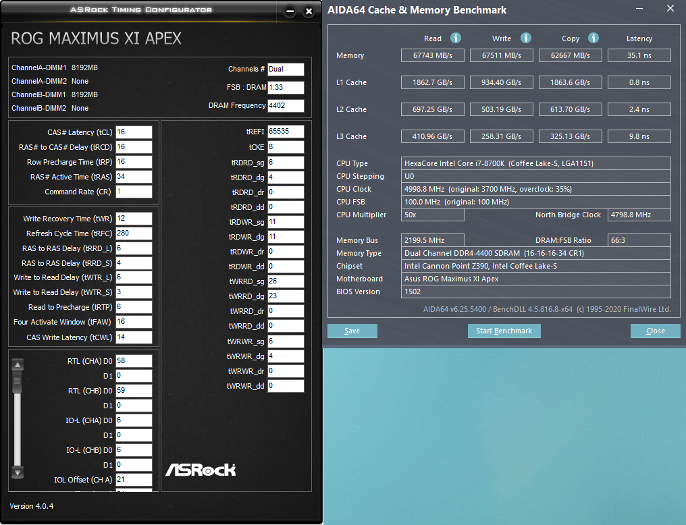Click the RTL panel scrollbar thumb
Image resolution: width=686 pixels, height=525 pixels.
18,382
